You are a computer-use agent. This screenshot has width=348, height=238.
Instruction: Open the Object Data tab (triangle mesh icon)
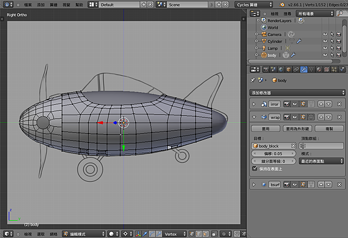311,69
